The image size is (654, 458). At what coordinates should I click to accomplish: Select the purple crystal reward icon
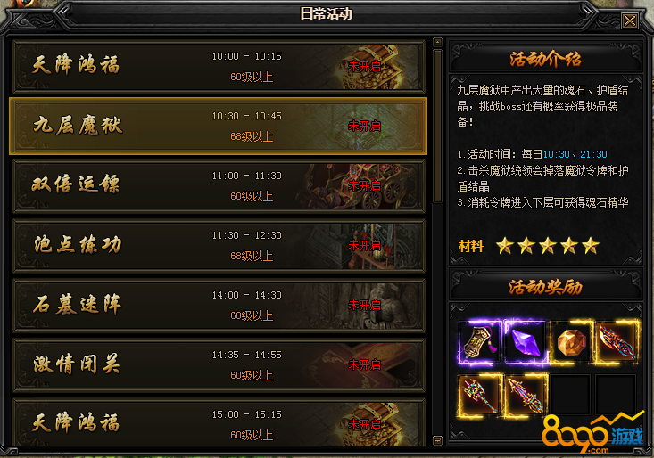pos(526,342)
